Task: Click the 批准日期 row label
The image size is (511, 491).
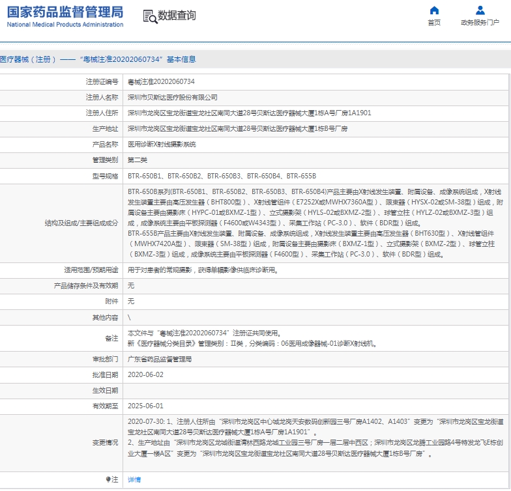Action: tap(106, 375)
